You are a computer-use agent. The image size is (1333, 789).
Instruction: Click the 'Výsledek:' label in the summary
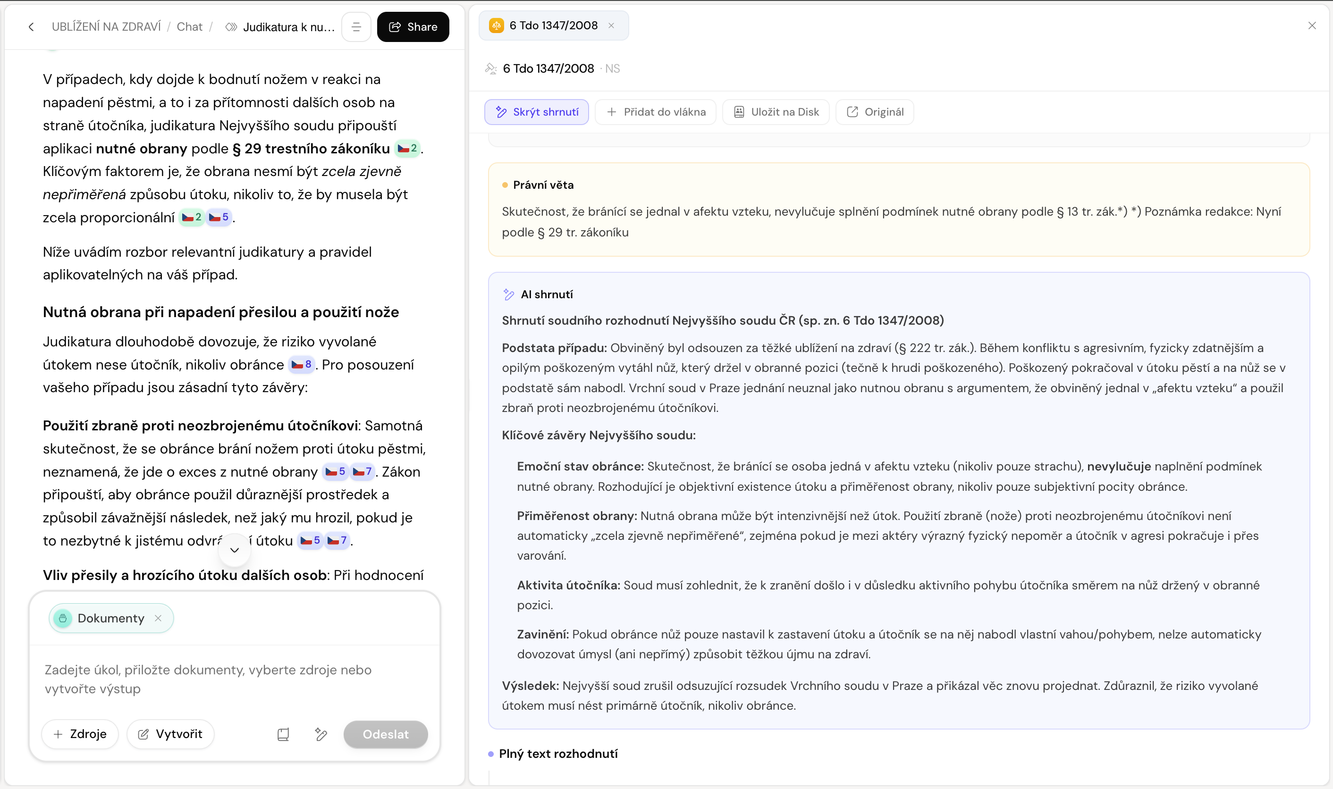point(531,686)
